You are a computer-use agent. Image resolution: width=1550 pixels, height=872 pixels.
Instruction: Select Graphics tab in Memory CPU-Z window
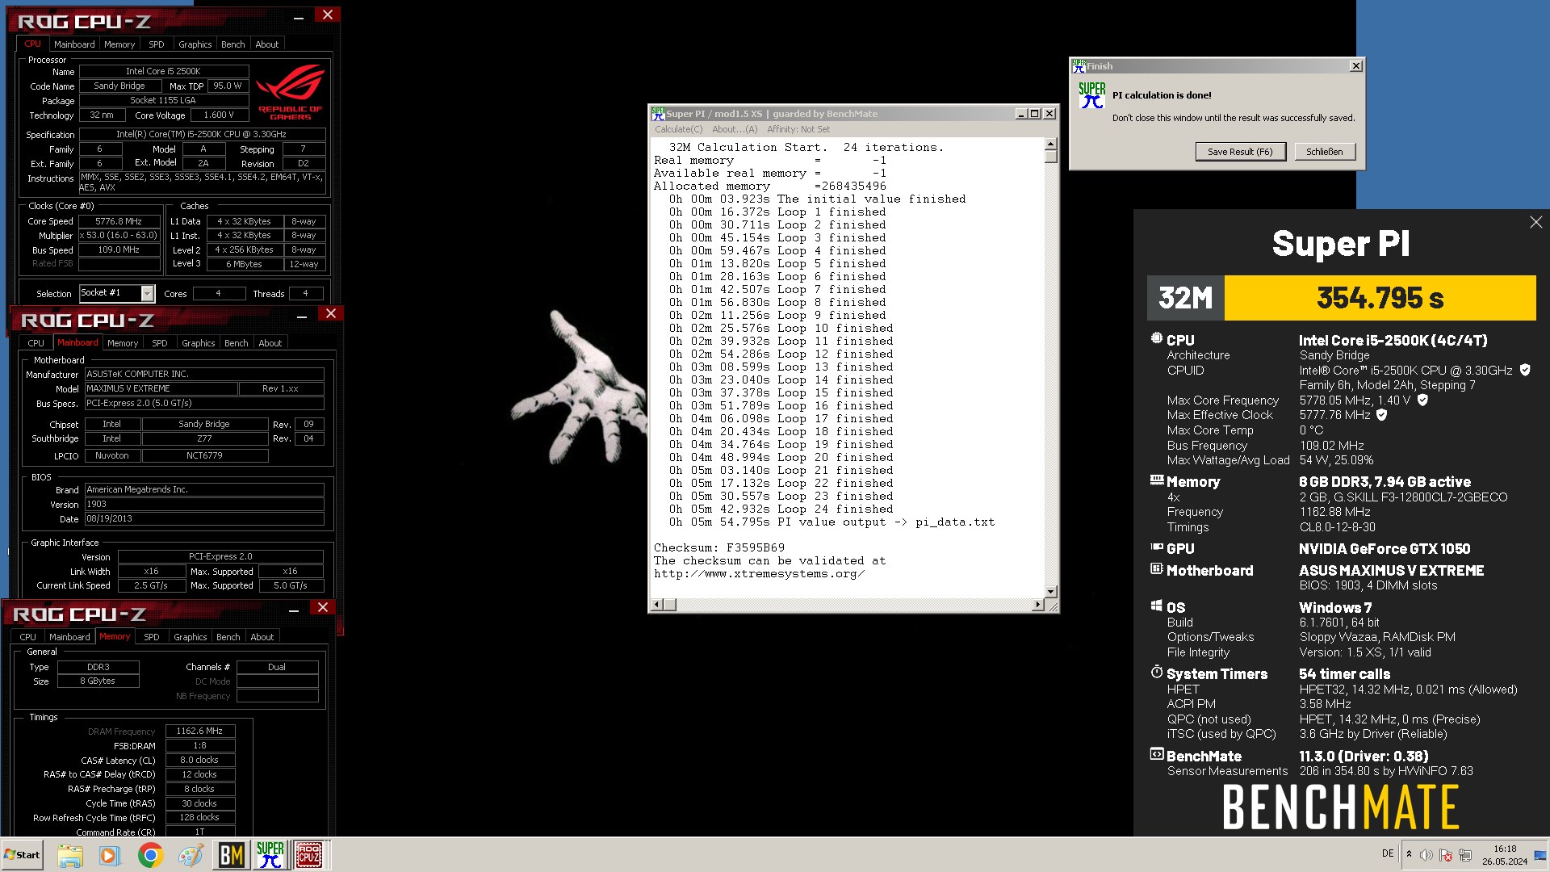pyautogui.click(x=191, y=637)
